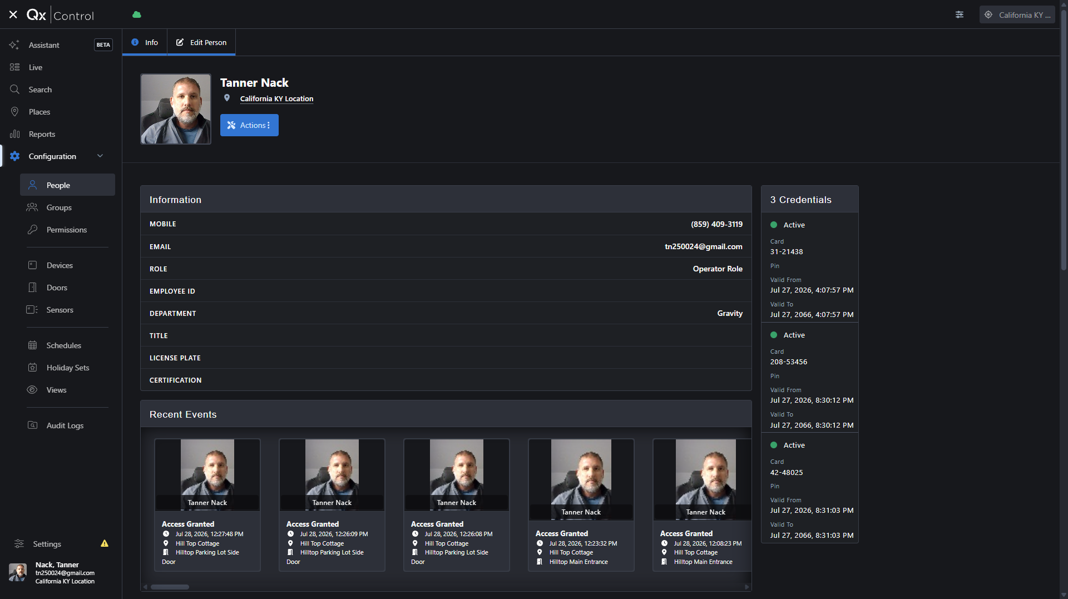Open the Audit Logs icon
1068x599 pixels.
[x=32, y=425]
